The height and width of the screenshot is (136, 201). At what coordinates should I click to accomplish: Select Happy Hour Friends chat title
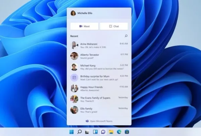coord(91,87)
